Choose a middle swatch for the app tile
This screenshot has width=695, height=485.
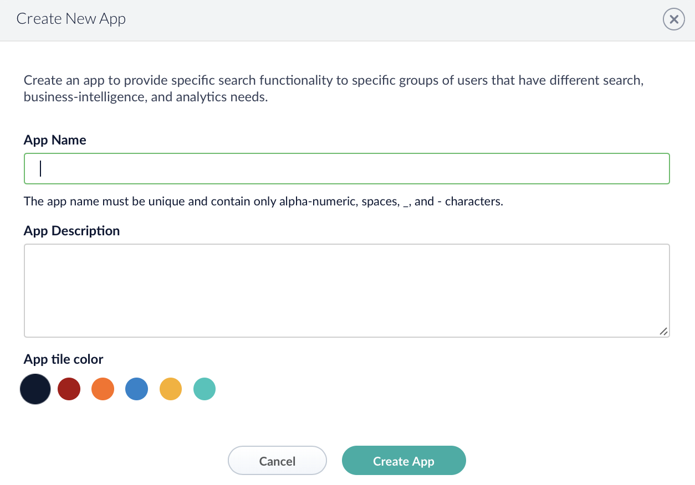(x=136, y=389)
